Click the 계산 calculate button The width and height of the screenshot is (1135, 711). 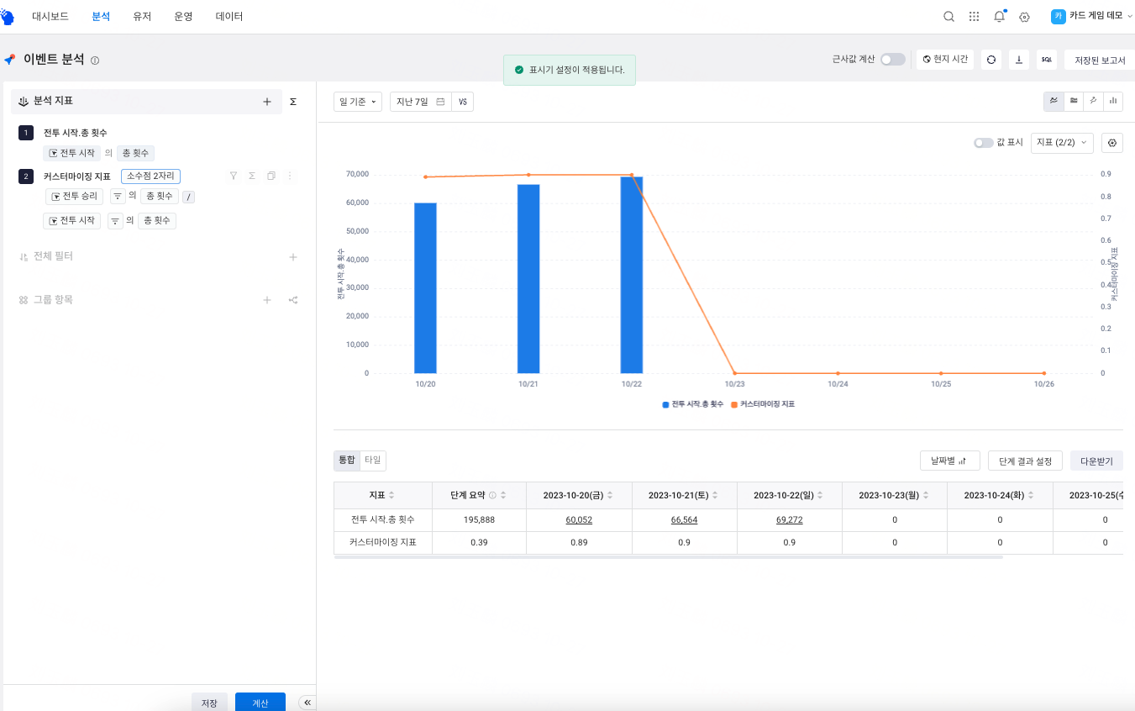[x=260, y=702]
